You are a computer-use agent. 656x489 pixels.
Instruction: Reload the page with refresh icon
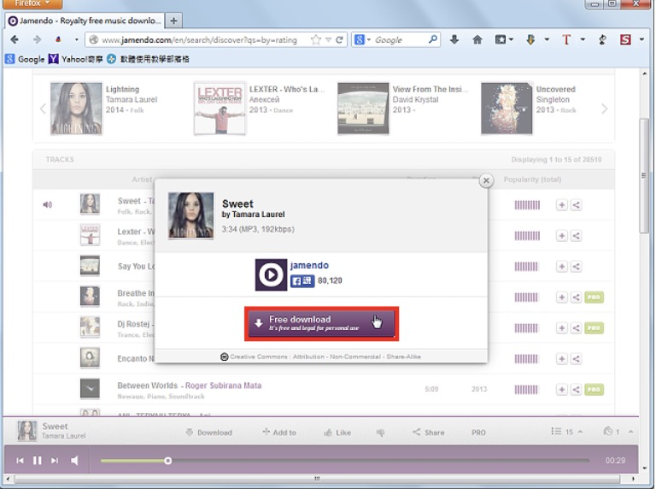[339, 40]
